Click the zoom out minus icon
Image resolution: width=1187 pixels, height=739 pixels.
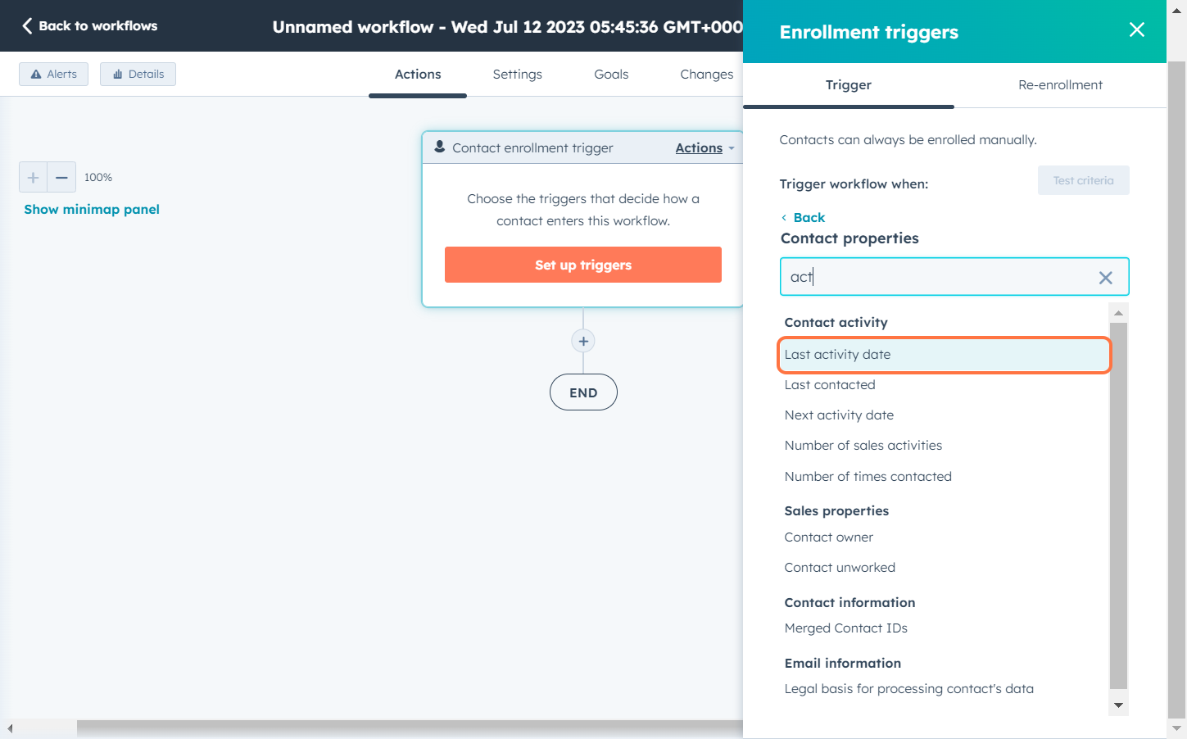pos(61,177)
